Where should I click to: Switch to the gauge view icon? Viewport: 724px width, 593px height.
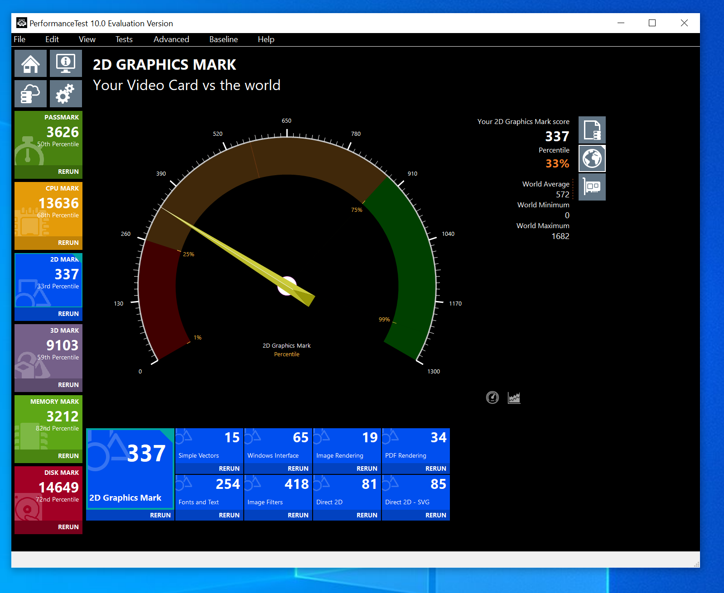492,397
